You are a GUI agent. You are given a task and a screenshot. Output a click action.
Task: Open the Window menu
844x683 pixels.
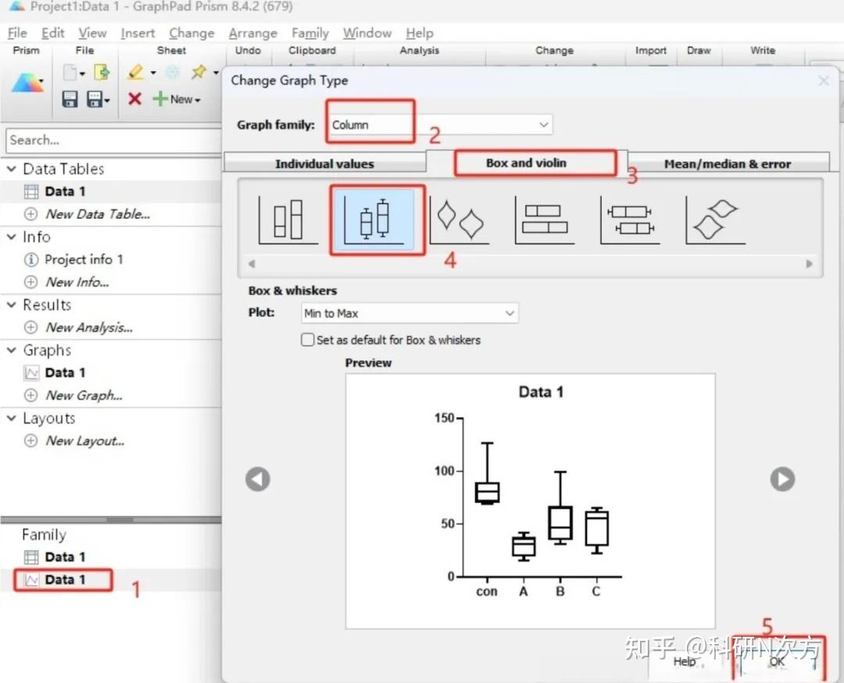tap(367, 34)
